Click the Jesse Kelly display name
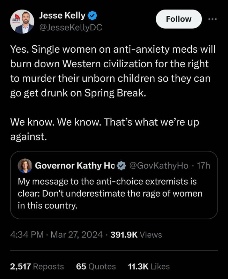Screen dimensions: 228x279 coord(62,15)
